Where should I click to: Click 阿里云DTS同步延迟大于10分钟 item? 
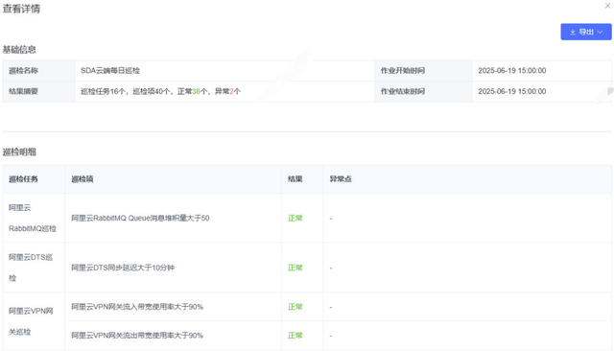coord(123,268)
